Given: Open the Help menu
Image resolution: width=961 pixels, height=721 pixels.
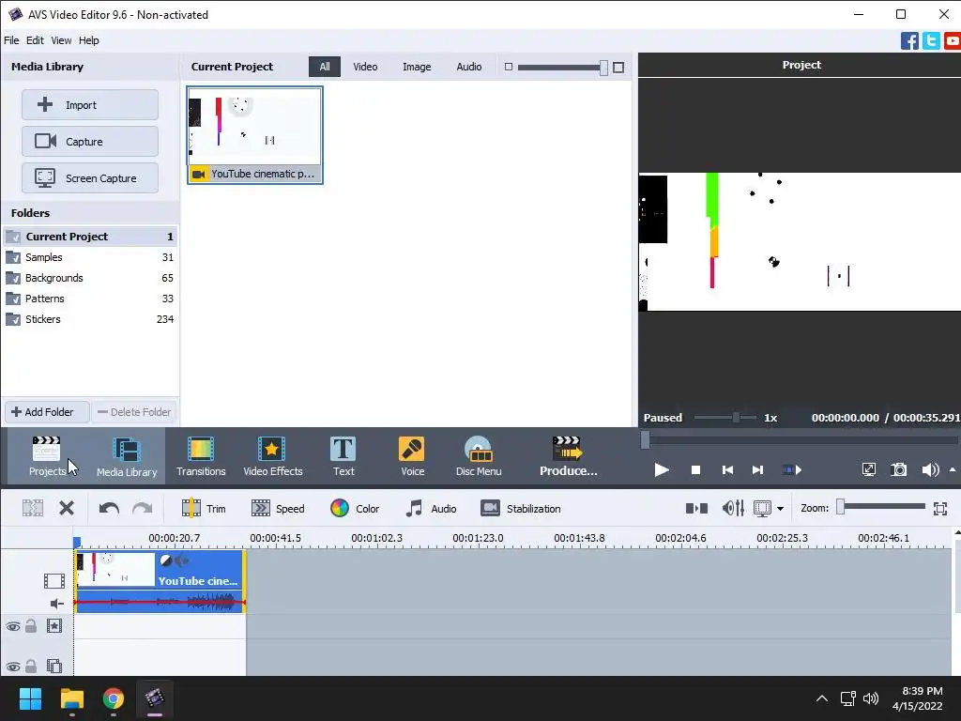Looking at the screenshot, I should point(88,40).
